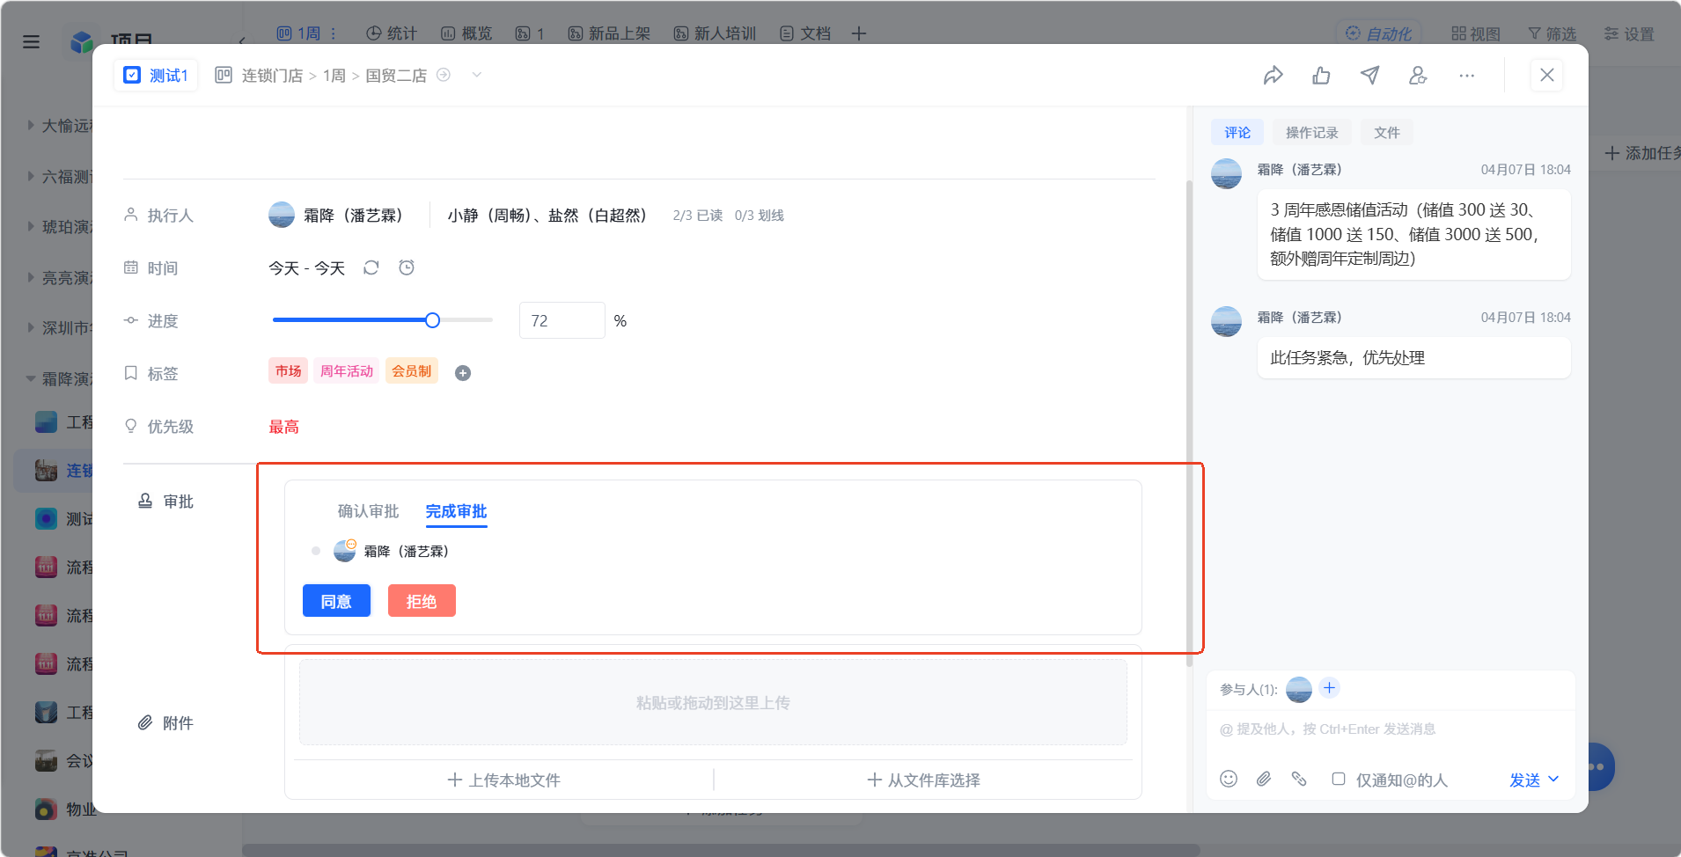Viewport: 1681px width, 857px height.
Task: Click the thumbs-up like icon
Action: coord(1321,76)
